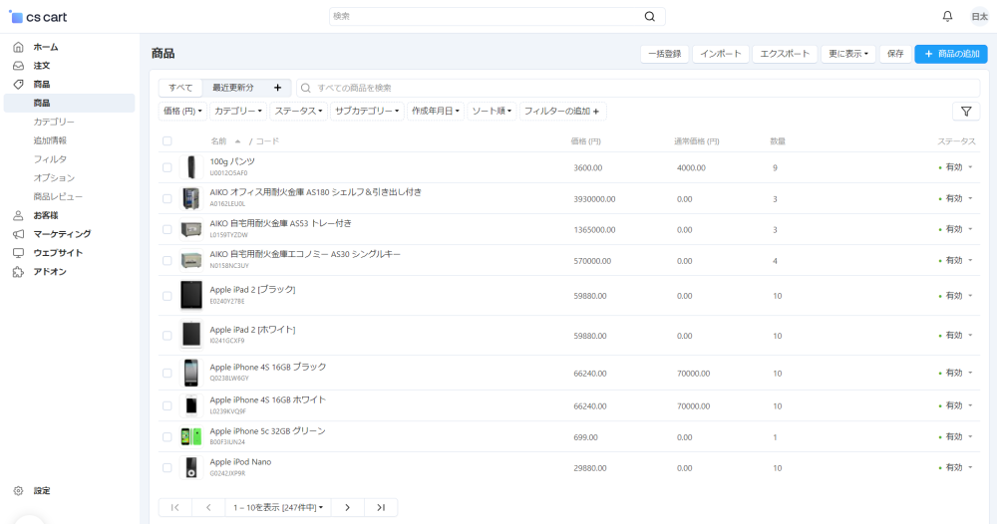The height and width of the screenshot is (524, 997).
Task: Click the お客様 person icon
Action: (18, 215)
